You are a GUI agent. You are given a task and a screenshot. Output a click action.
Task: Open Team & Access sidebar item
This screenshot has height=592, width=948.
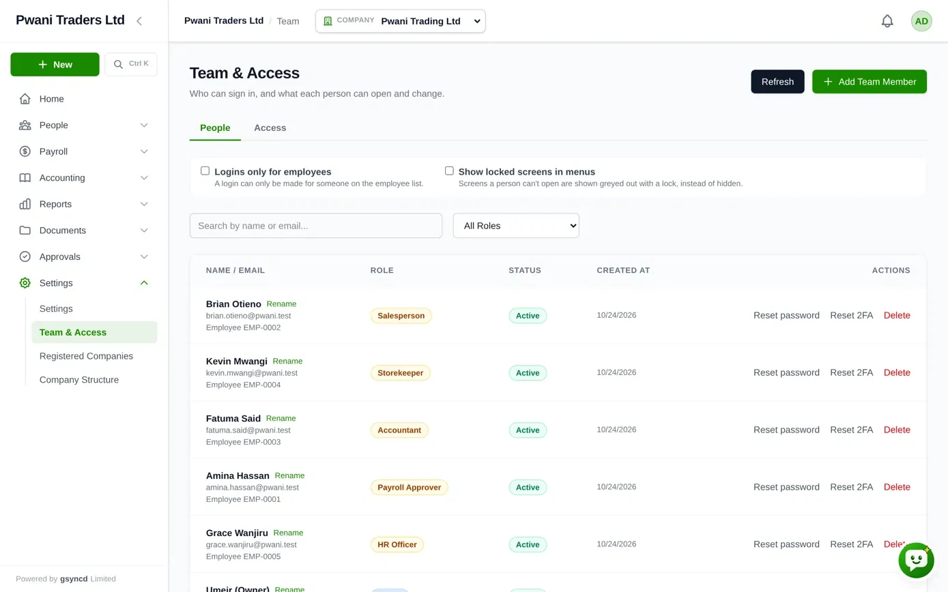tap(94, 332)
